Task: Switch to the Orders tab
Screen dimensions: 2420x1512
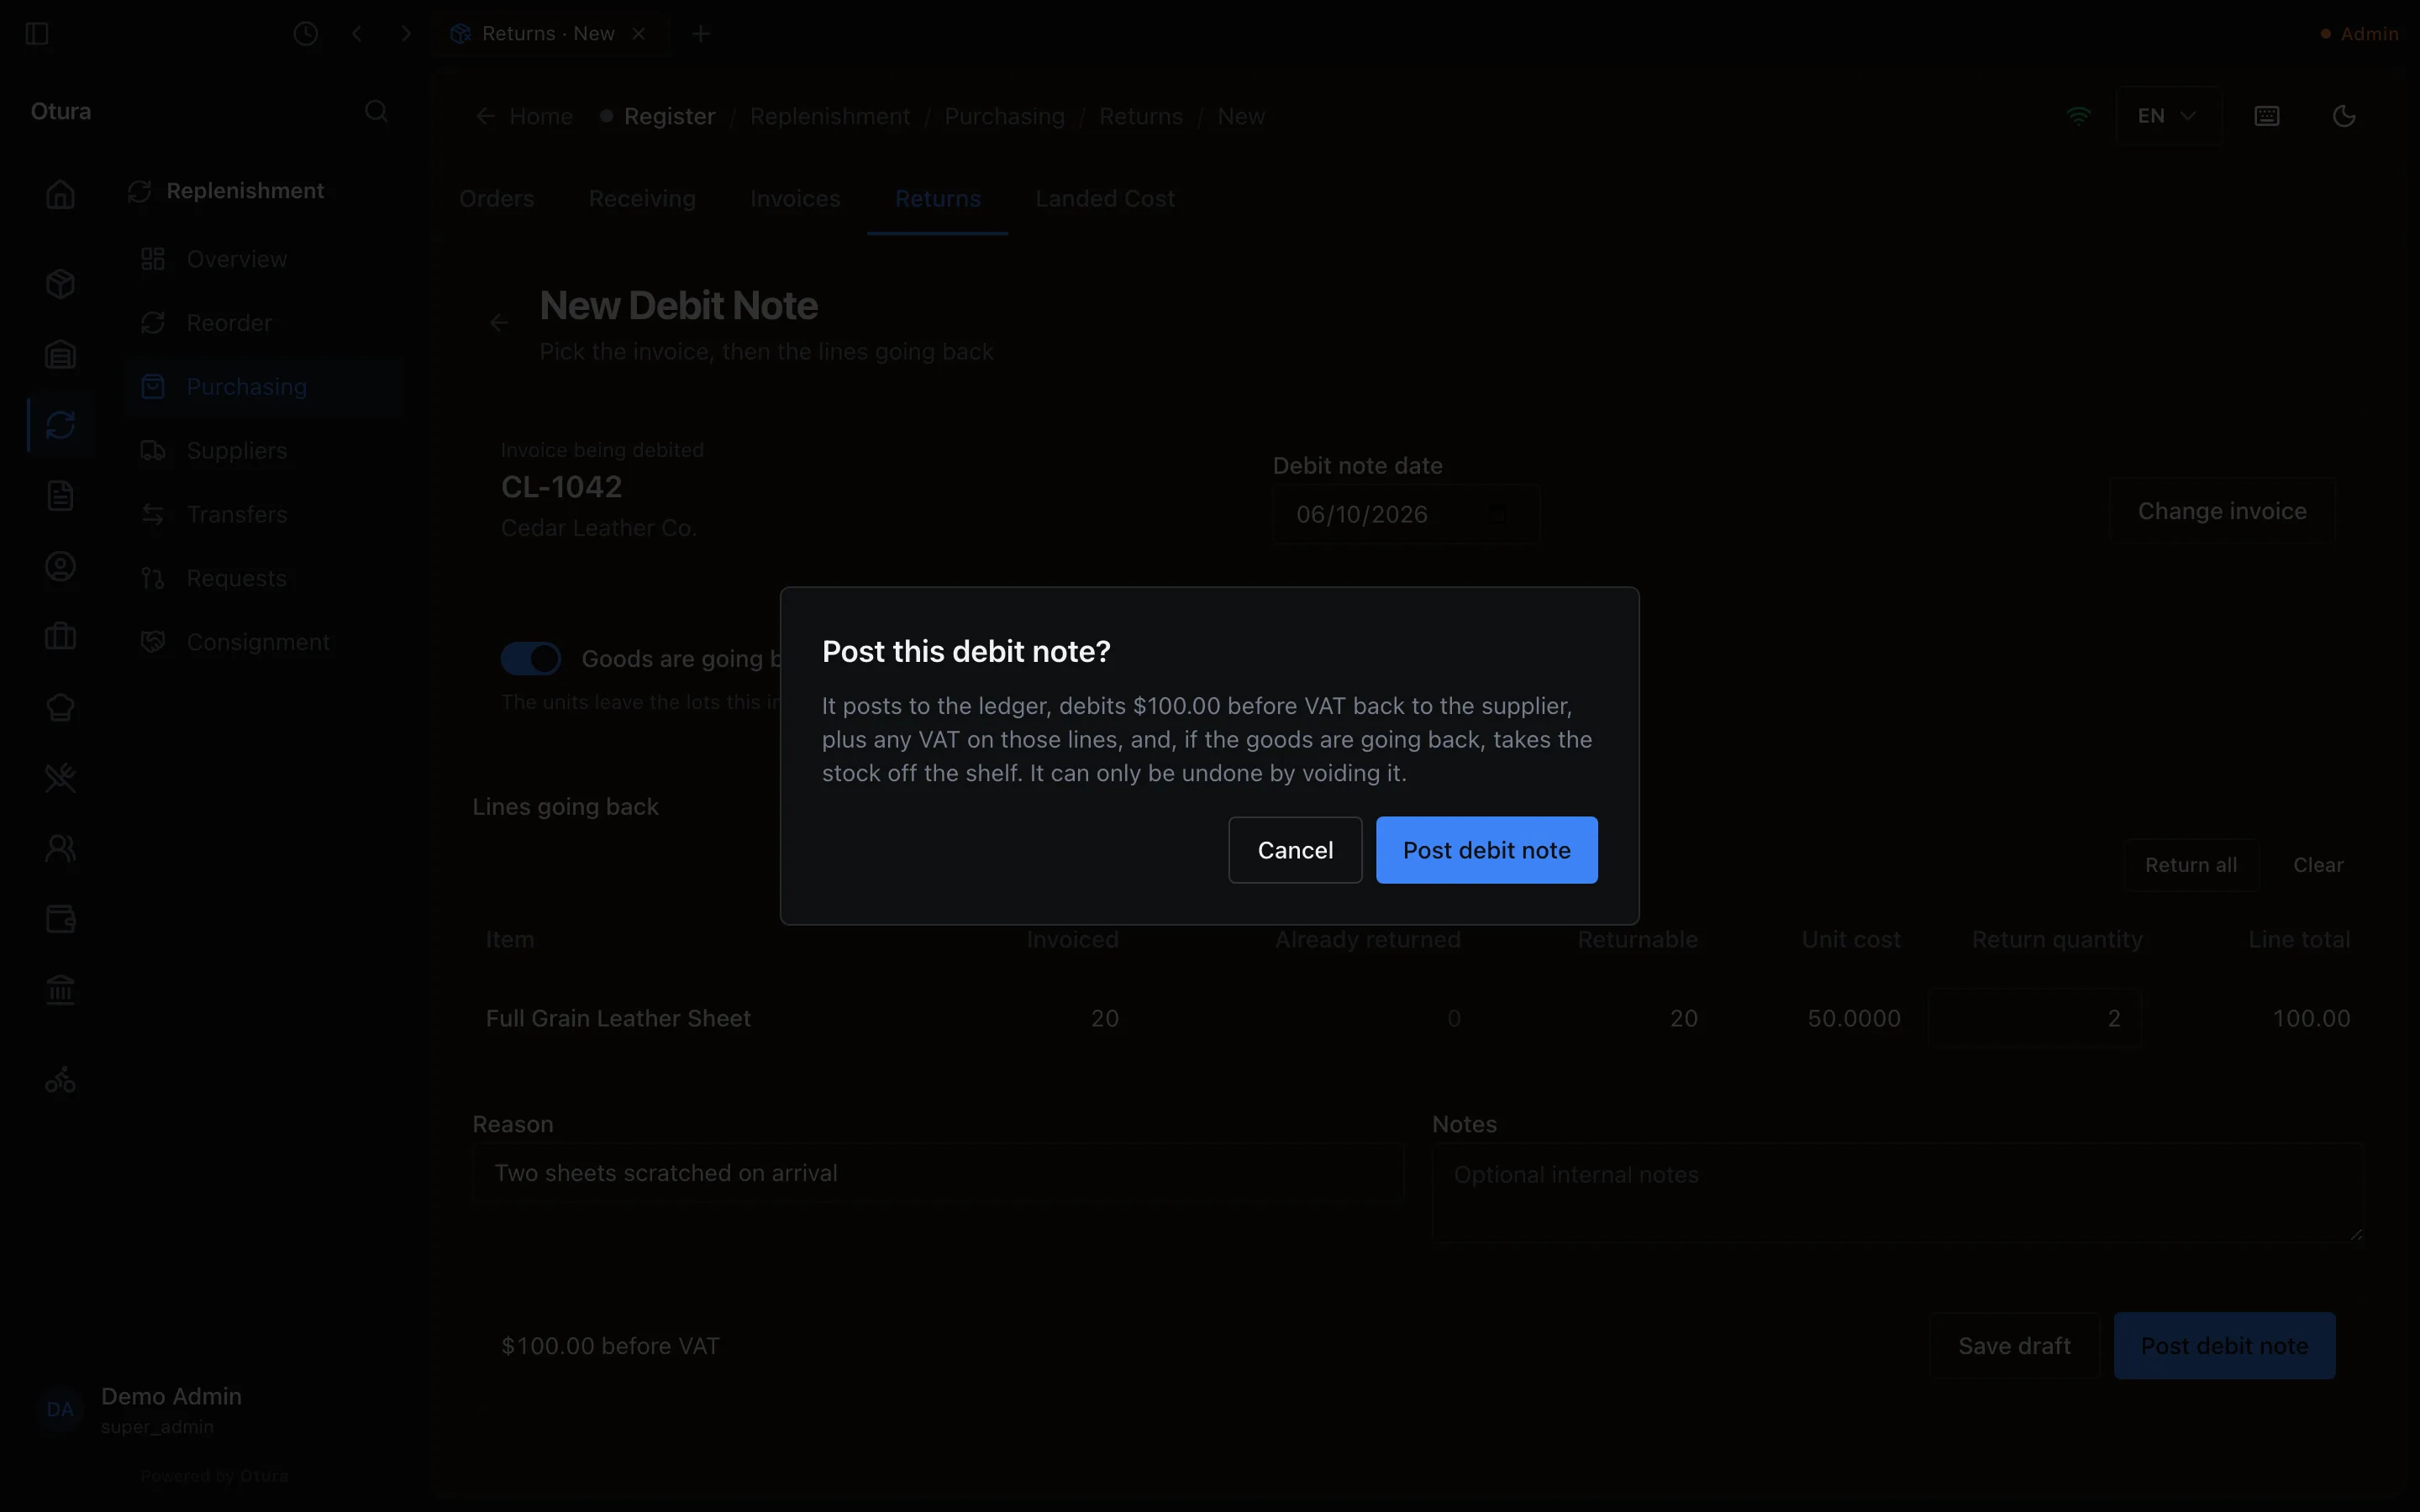Action: click(x=497, y=199)
